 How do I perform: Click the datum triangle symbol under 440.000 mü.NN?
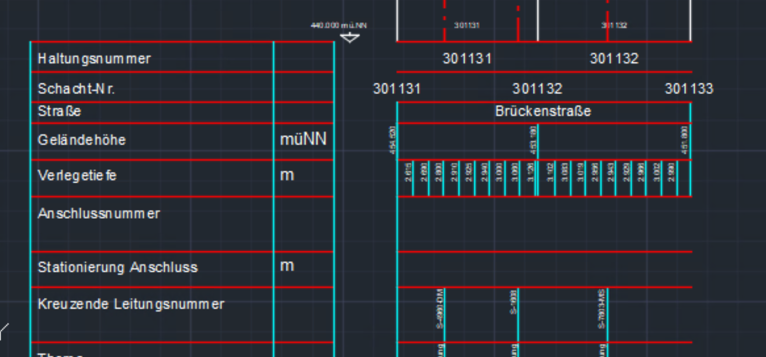coord(349,38)
